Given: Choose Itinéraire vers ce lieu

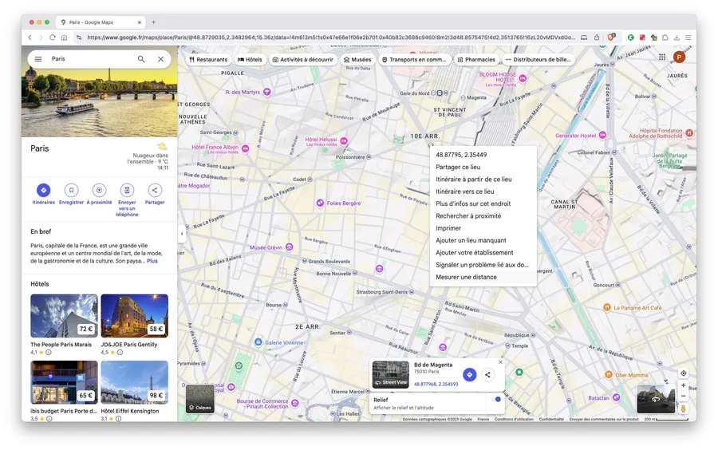Looking at the screenshot, I should point(483,191).
